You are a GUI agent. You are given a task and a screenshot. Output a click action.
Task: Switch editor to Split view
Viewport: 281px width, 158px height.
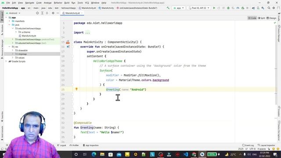(x=262, y=18)
